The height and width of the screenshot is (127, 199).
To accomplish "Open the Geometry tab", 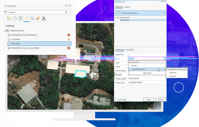I will (x=130, y=50).
